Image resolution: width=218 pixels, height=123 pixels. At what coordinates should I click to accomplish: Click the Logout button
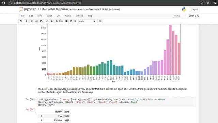tap(194, 10)
